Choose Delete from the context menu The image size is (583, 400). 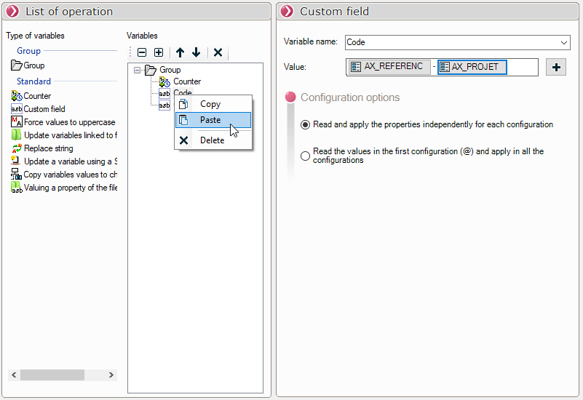click(x=212, y=140)
